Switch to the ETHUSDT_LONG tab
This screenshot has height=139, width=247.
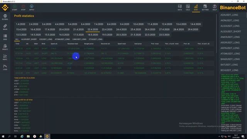pos(96,39)
